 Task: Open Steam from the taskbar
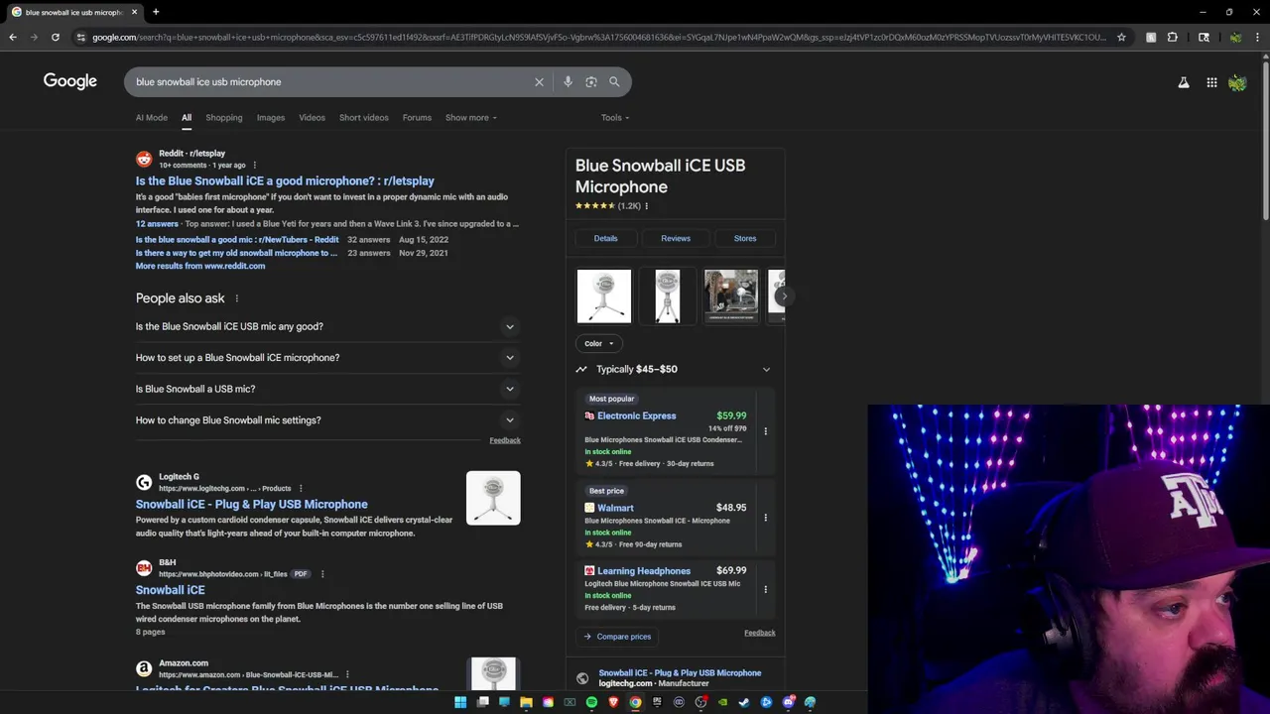(x=744, y=702)
